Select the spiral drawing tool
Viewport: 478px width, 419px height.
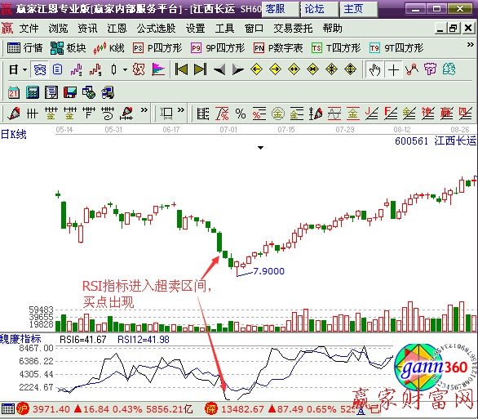(108, 114)
